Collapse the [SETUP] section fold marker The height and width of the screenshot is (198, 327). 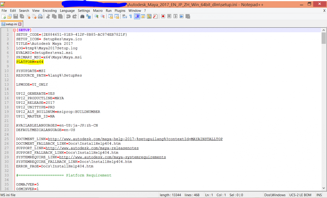(14, 30)
